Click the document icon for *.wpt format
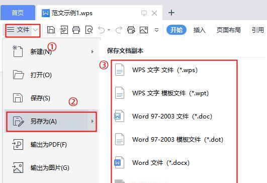Image resolution: width=267 pixels, height=183 pixels. tap(120, 93)
